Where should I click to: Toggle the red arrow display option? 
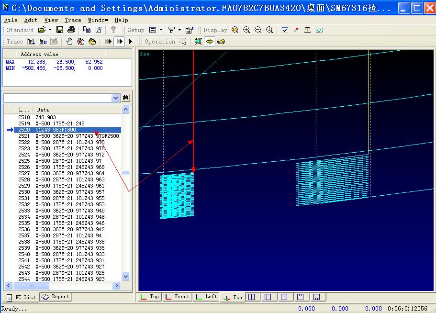pyautogui.click(x=296, y=30)
